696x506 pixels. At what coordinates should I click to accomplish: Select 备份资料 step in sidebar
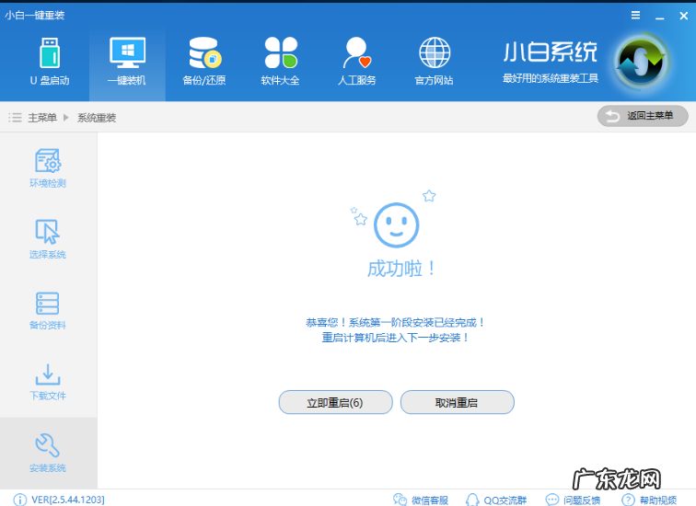48,310
